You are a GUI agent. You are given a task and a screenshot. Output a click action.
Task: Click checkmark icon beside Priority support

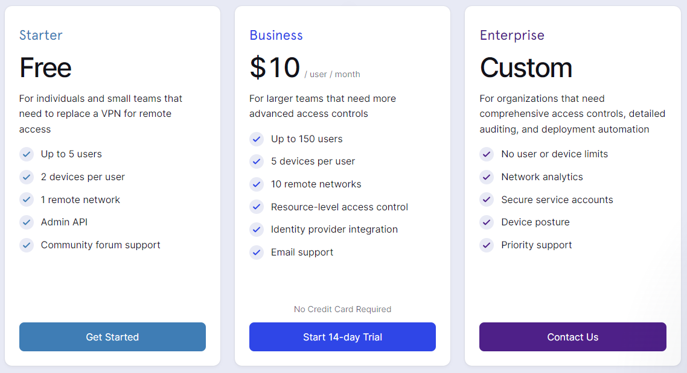(x=487, y=245)
